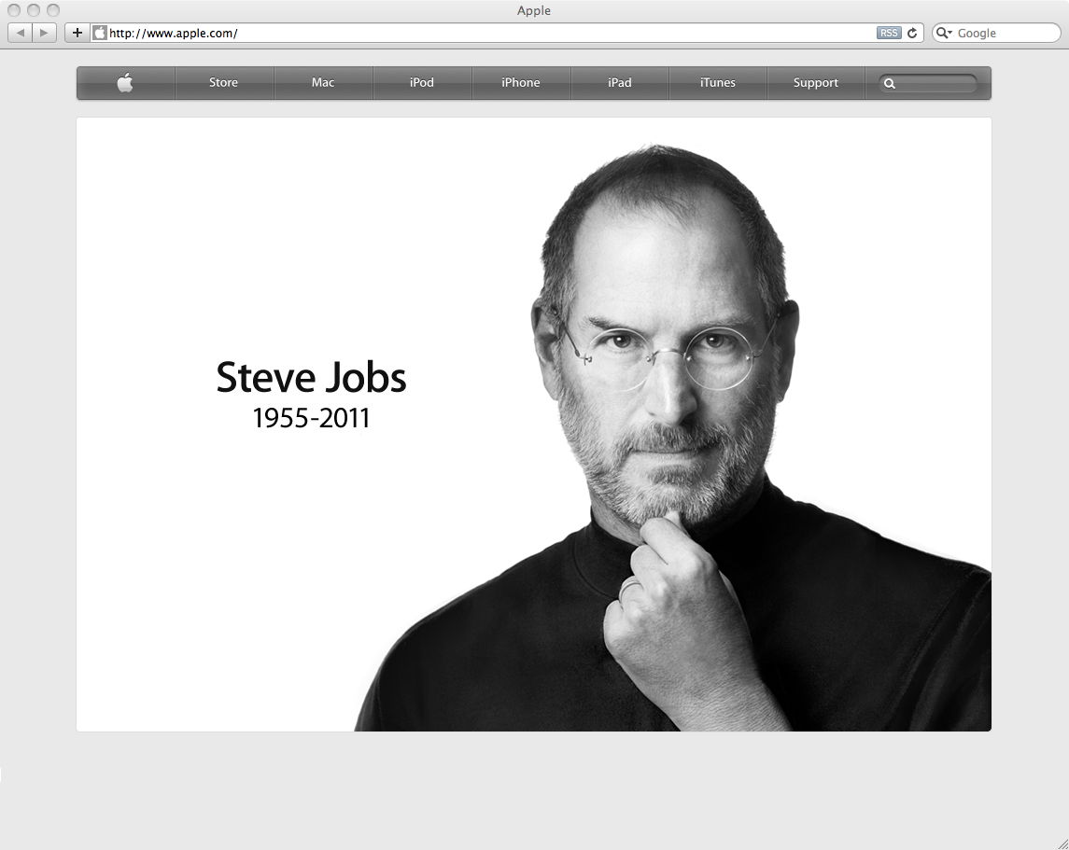The height and width of the screenshot is (850, 1069).
Task: Close the window with the first title-bar button
Action: [x=14, y=10]
